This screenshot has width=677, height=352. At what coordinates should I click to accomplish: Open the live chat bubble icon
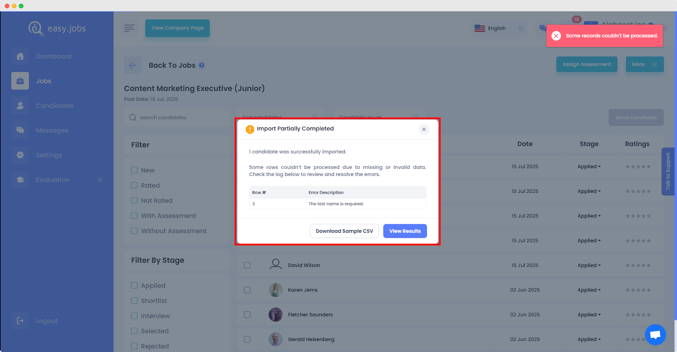pos(655,335)
